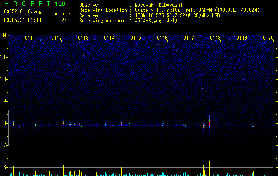This screenshot has height=176, width=278.
Task: Click the 0113 time marker
Action: (83, 38)
